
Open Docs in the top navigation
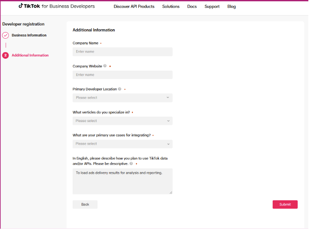[192, 7]
